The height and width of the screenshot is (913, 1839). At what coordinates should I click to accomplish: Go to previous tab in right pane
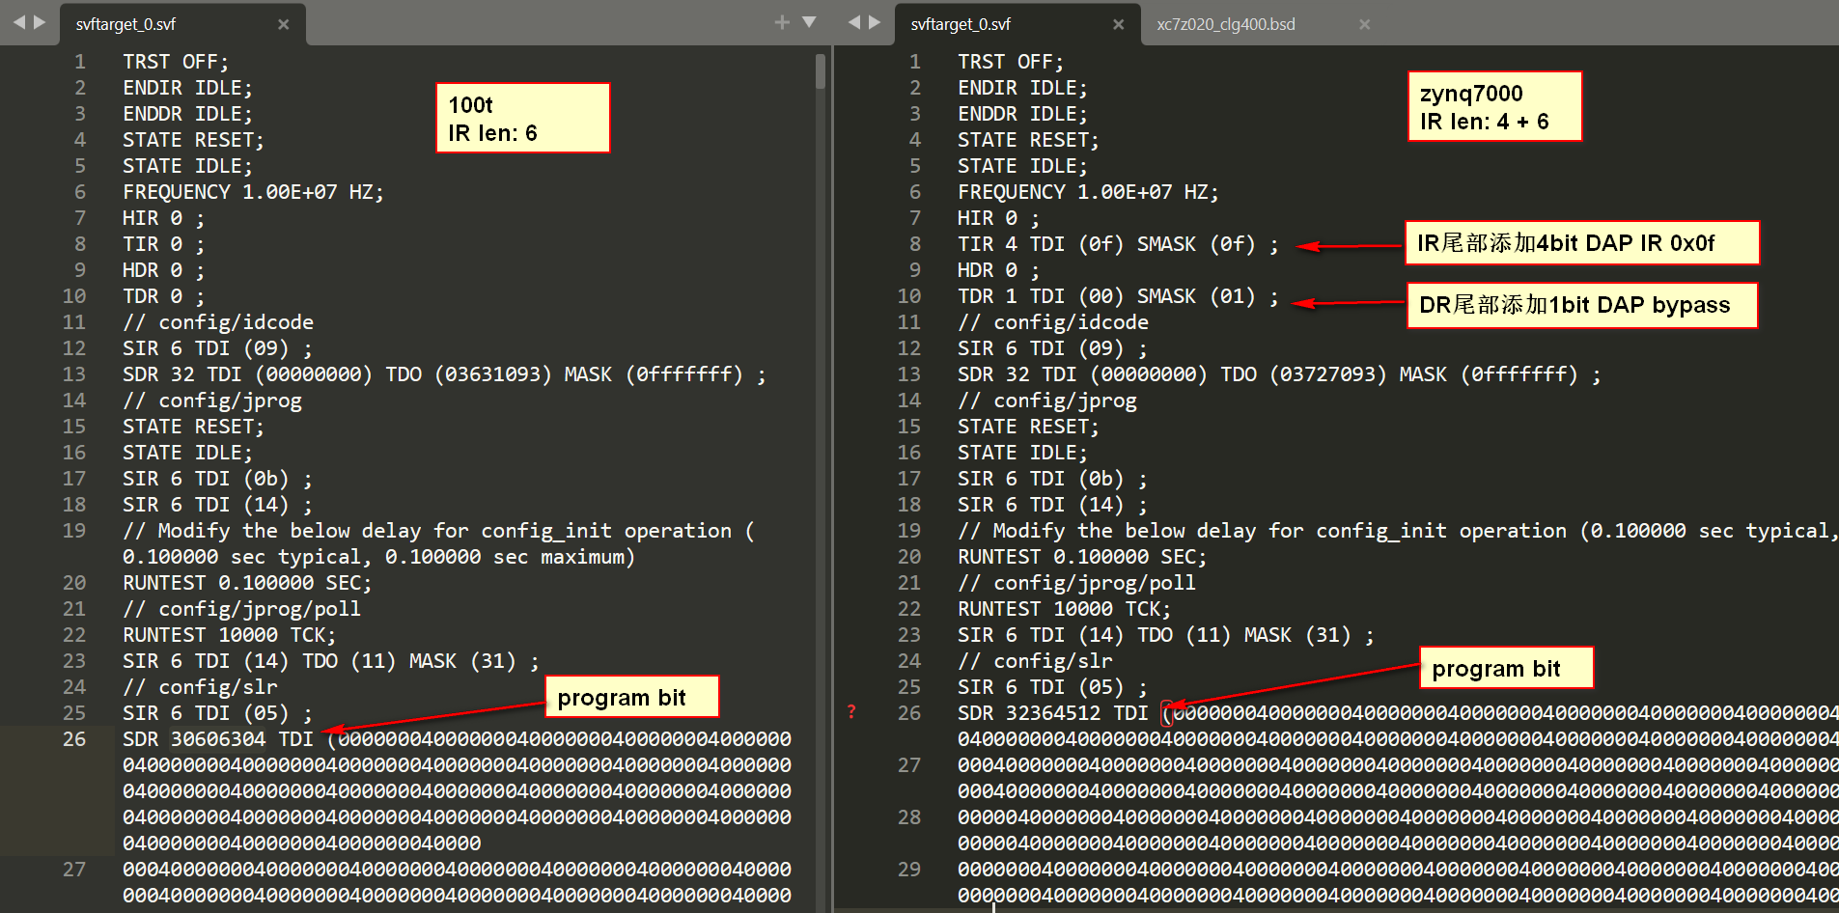pos(853,22)
